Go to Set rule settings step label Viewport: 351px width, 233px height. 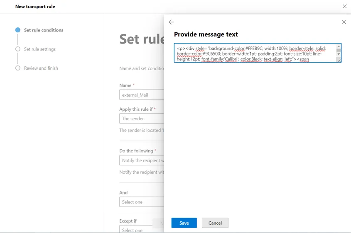pyautogui.click(x=40, y=49)
